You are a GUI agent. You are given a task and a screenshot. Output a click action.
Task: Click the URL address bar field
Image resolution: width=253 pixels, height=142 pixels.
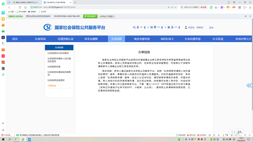point(105,7)
